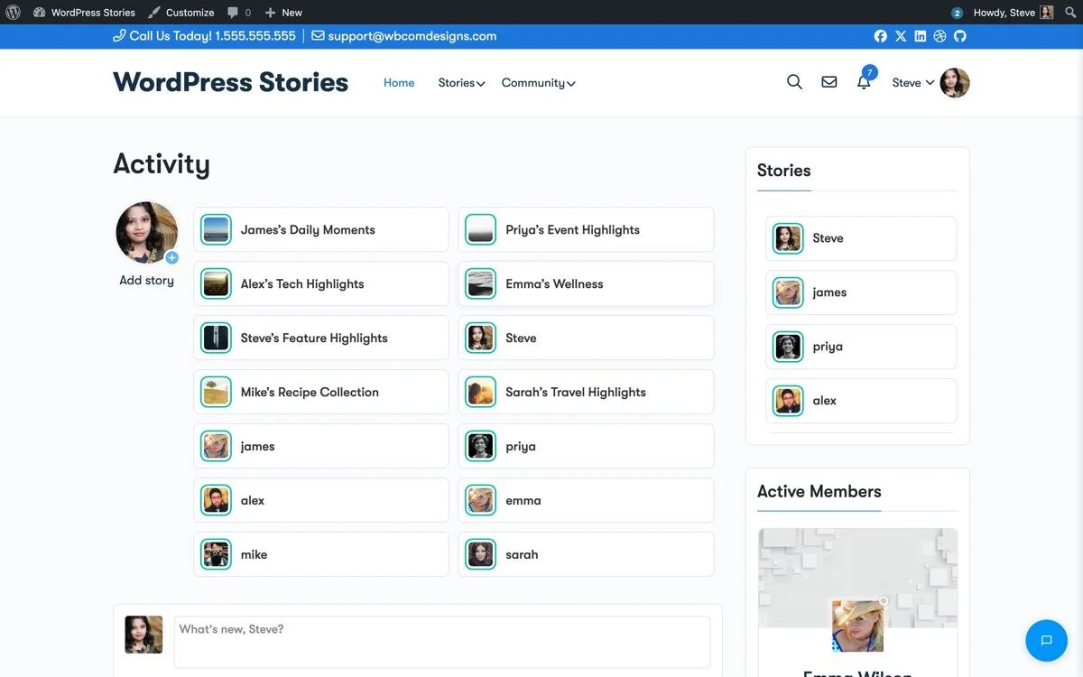Open Mike's Recipe Collection story
Viewport: 1083px width, 677px height.
320,393
